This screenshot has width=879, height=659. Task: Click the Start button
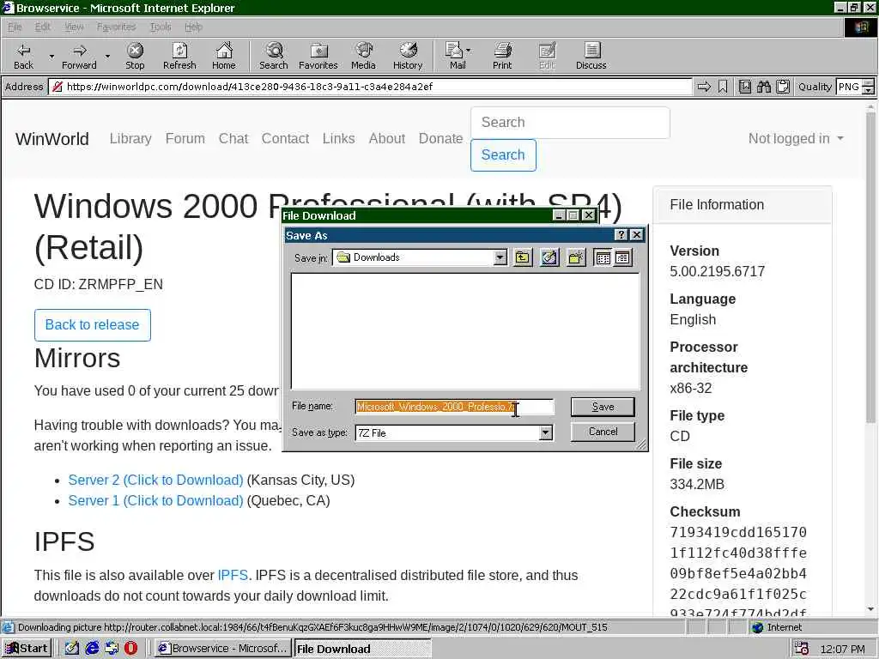click(x=27, y=649)
